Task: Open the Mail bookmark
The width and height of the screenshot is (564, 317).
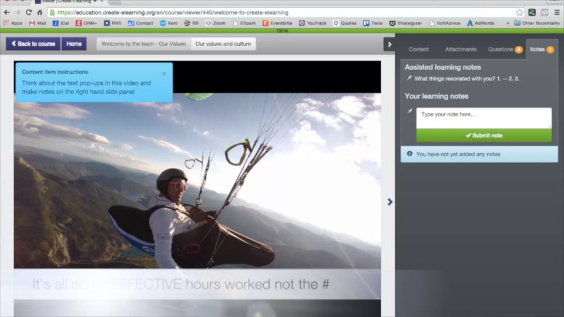Action: pyautogui.click(x=38, y=23)
